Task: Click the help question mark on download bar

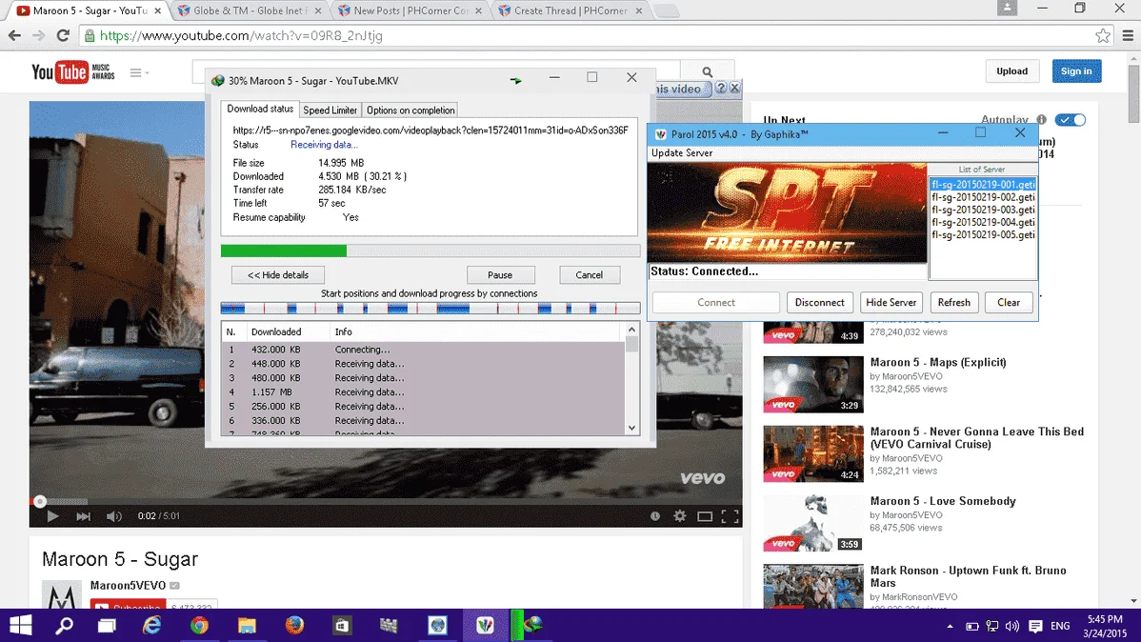Action: [x=720, y=88]
